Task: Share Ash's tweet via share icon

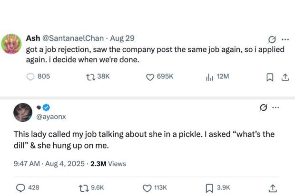Action: point(285,77)
